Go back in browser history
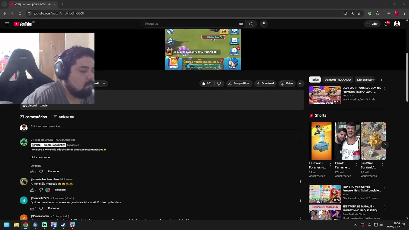This screenshot has width=409, height=230. coord(4,13)
